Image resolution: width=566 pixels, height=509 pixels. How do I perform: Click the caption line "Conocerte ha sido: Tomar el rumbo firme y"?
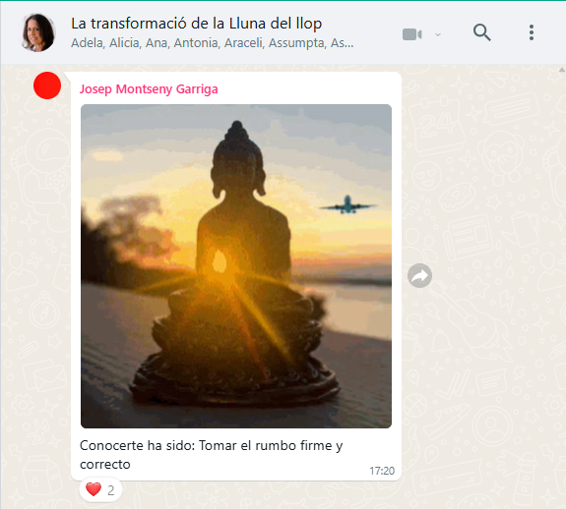point(212,446)
